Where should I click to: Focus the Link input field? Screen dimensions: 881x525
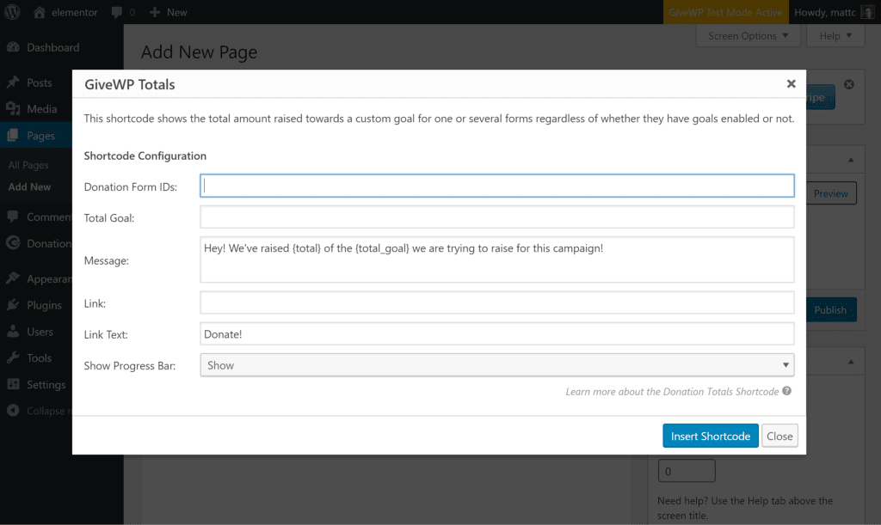pos(497,302)
